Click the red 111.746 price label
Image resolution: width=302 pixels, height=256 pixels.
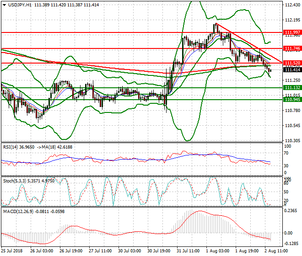pos(292,48)
